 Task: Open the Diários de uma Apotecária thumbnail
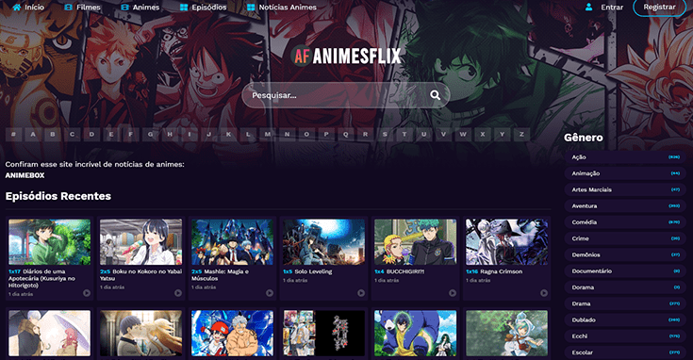pos(49,242)
